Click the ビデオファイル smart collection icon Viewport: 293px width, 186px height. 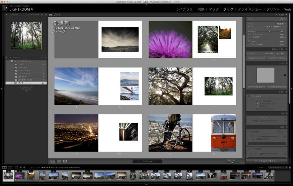(16, 71)
